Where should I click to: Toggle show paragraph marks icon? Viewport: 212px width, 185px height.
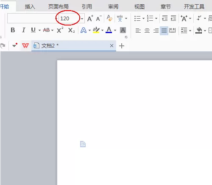pyautogui.click(x=199, y=18)
